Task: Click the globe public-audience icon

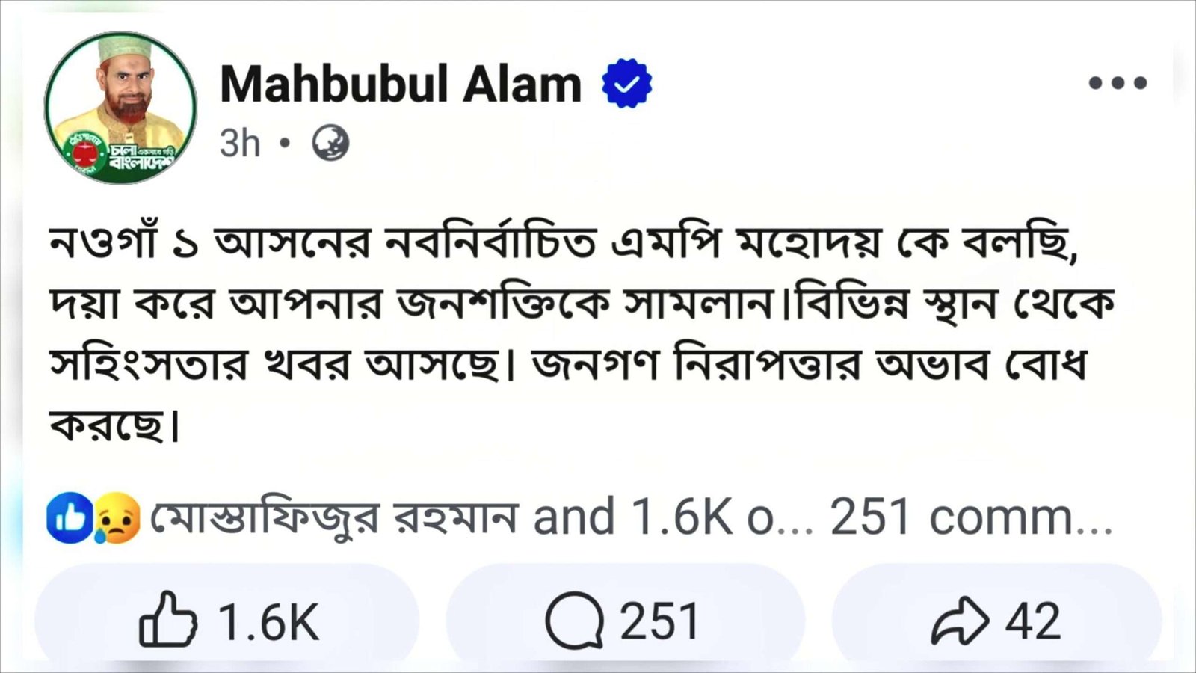Action: (330, 142)
